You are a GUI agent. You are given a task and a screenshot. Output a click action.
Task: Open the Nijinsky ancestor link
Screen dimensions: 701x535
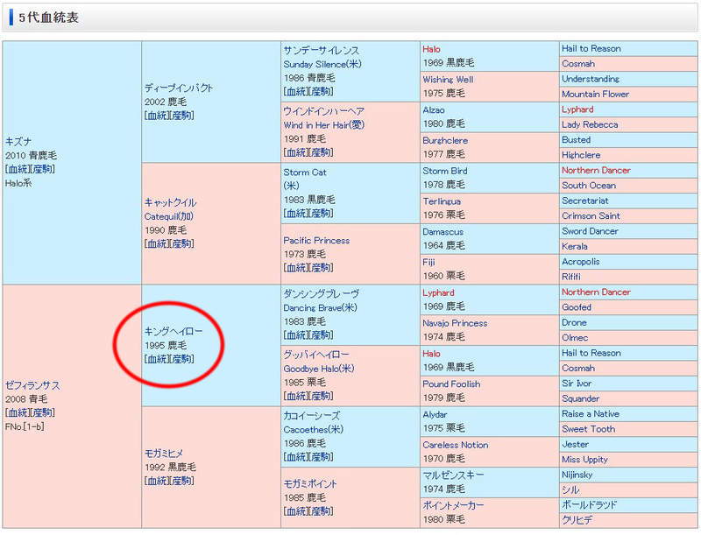pos(582,475)
